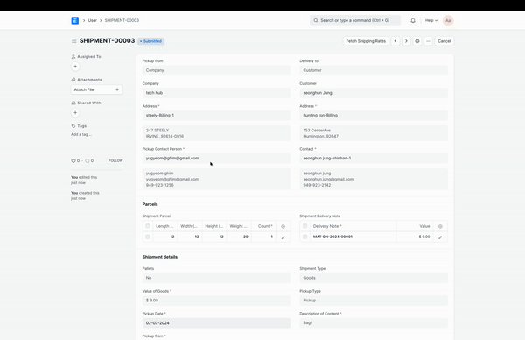Screen dimensions: 525x340
Task: Open the Pickup Type field
Action: coord(374,300)
